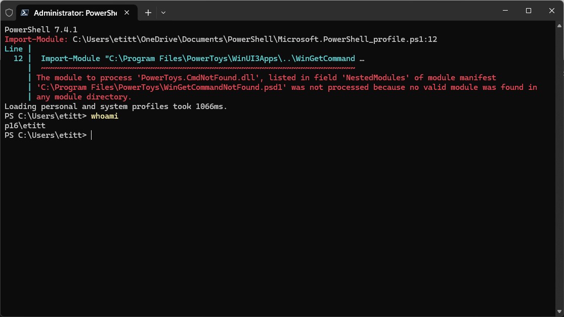Open a new tab with plus button

pos(148,13)
